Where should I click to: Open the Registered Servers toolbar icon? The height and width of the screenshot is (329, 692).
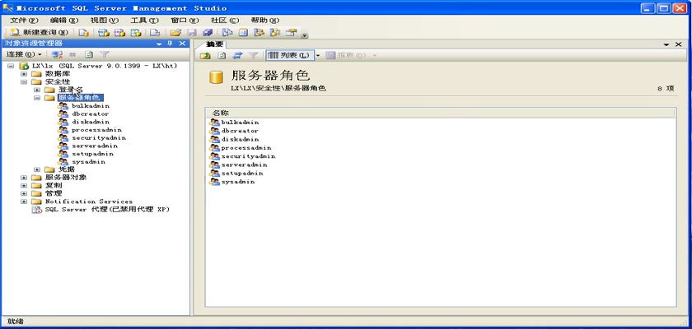click(227, 33)
